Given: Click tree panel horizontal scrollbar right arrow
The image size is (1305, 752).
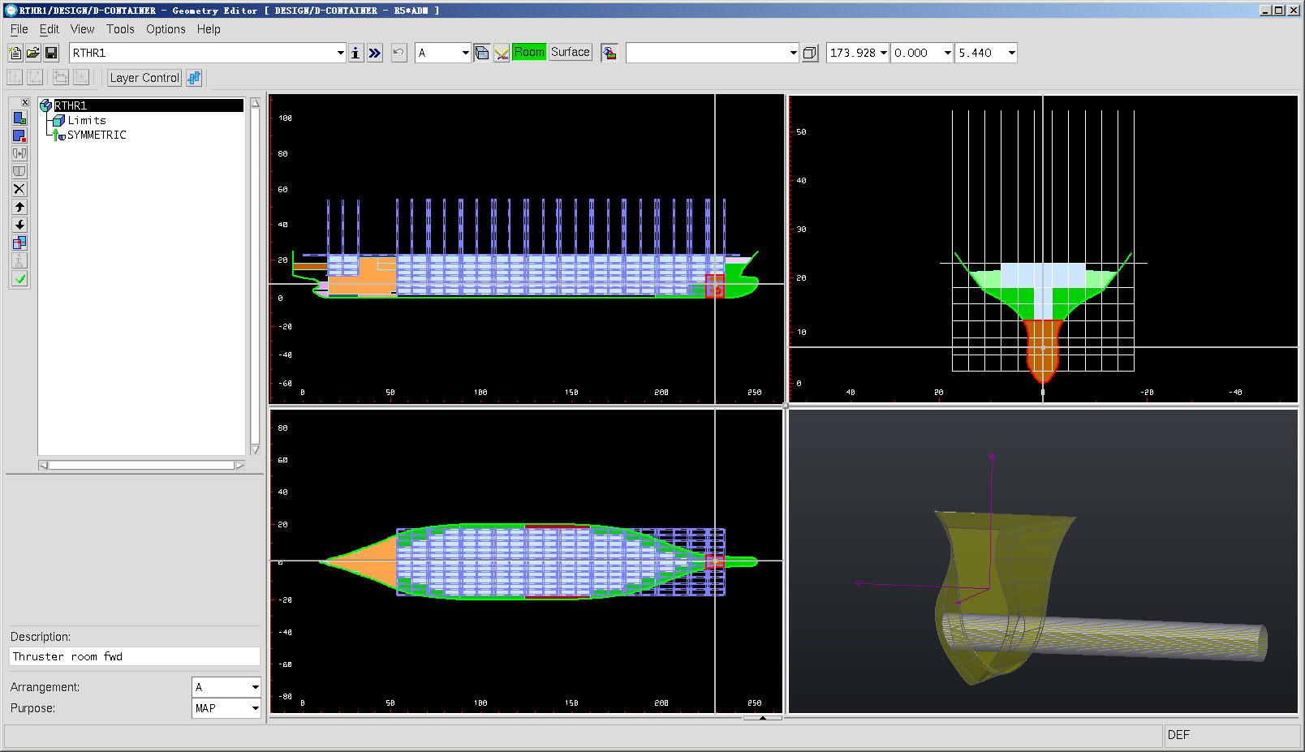Looking at the screenshot, I should pyautogui.click(x=239, y=465).
